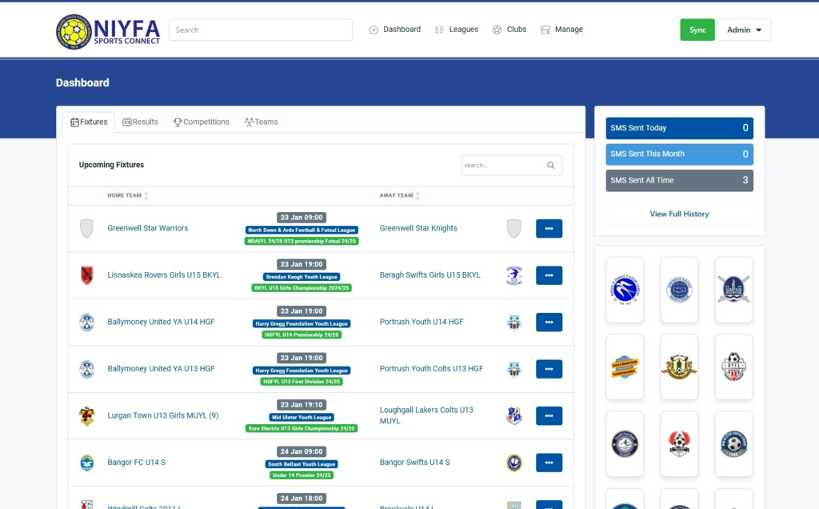Open the options menu for Greenwell Star Warriors fixture
819x509 pixels.
549,228
